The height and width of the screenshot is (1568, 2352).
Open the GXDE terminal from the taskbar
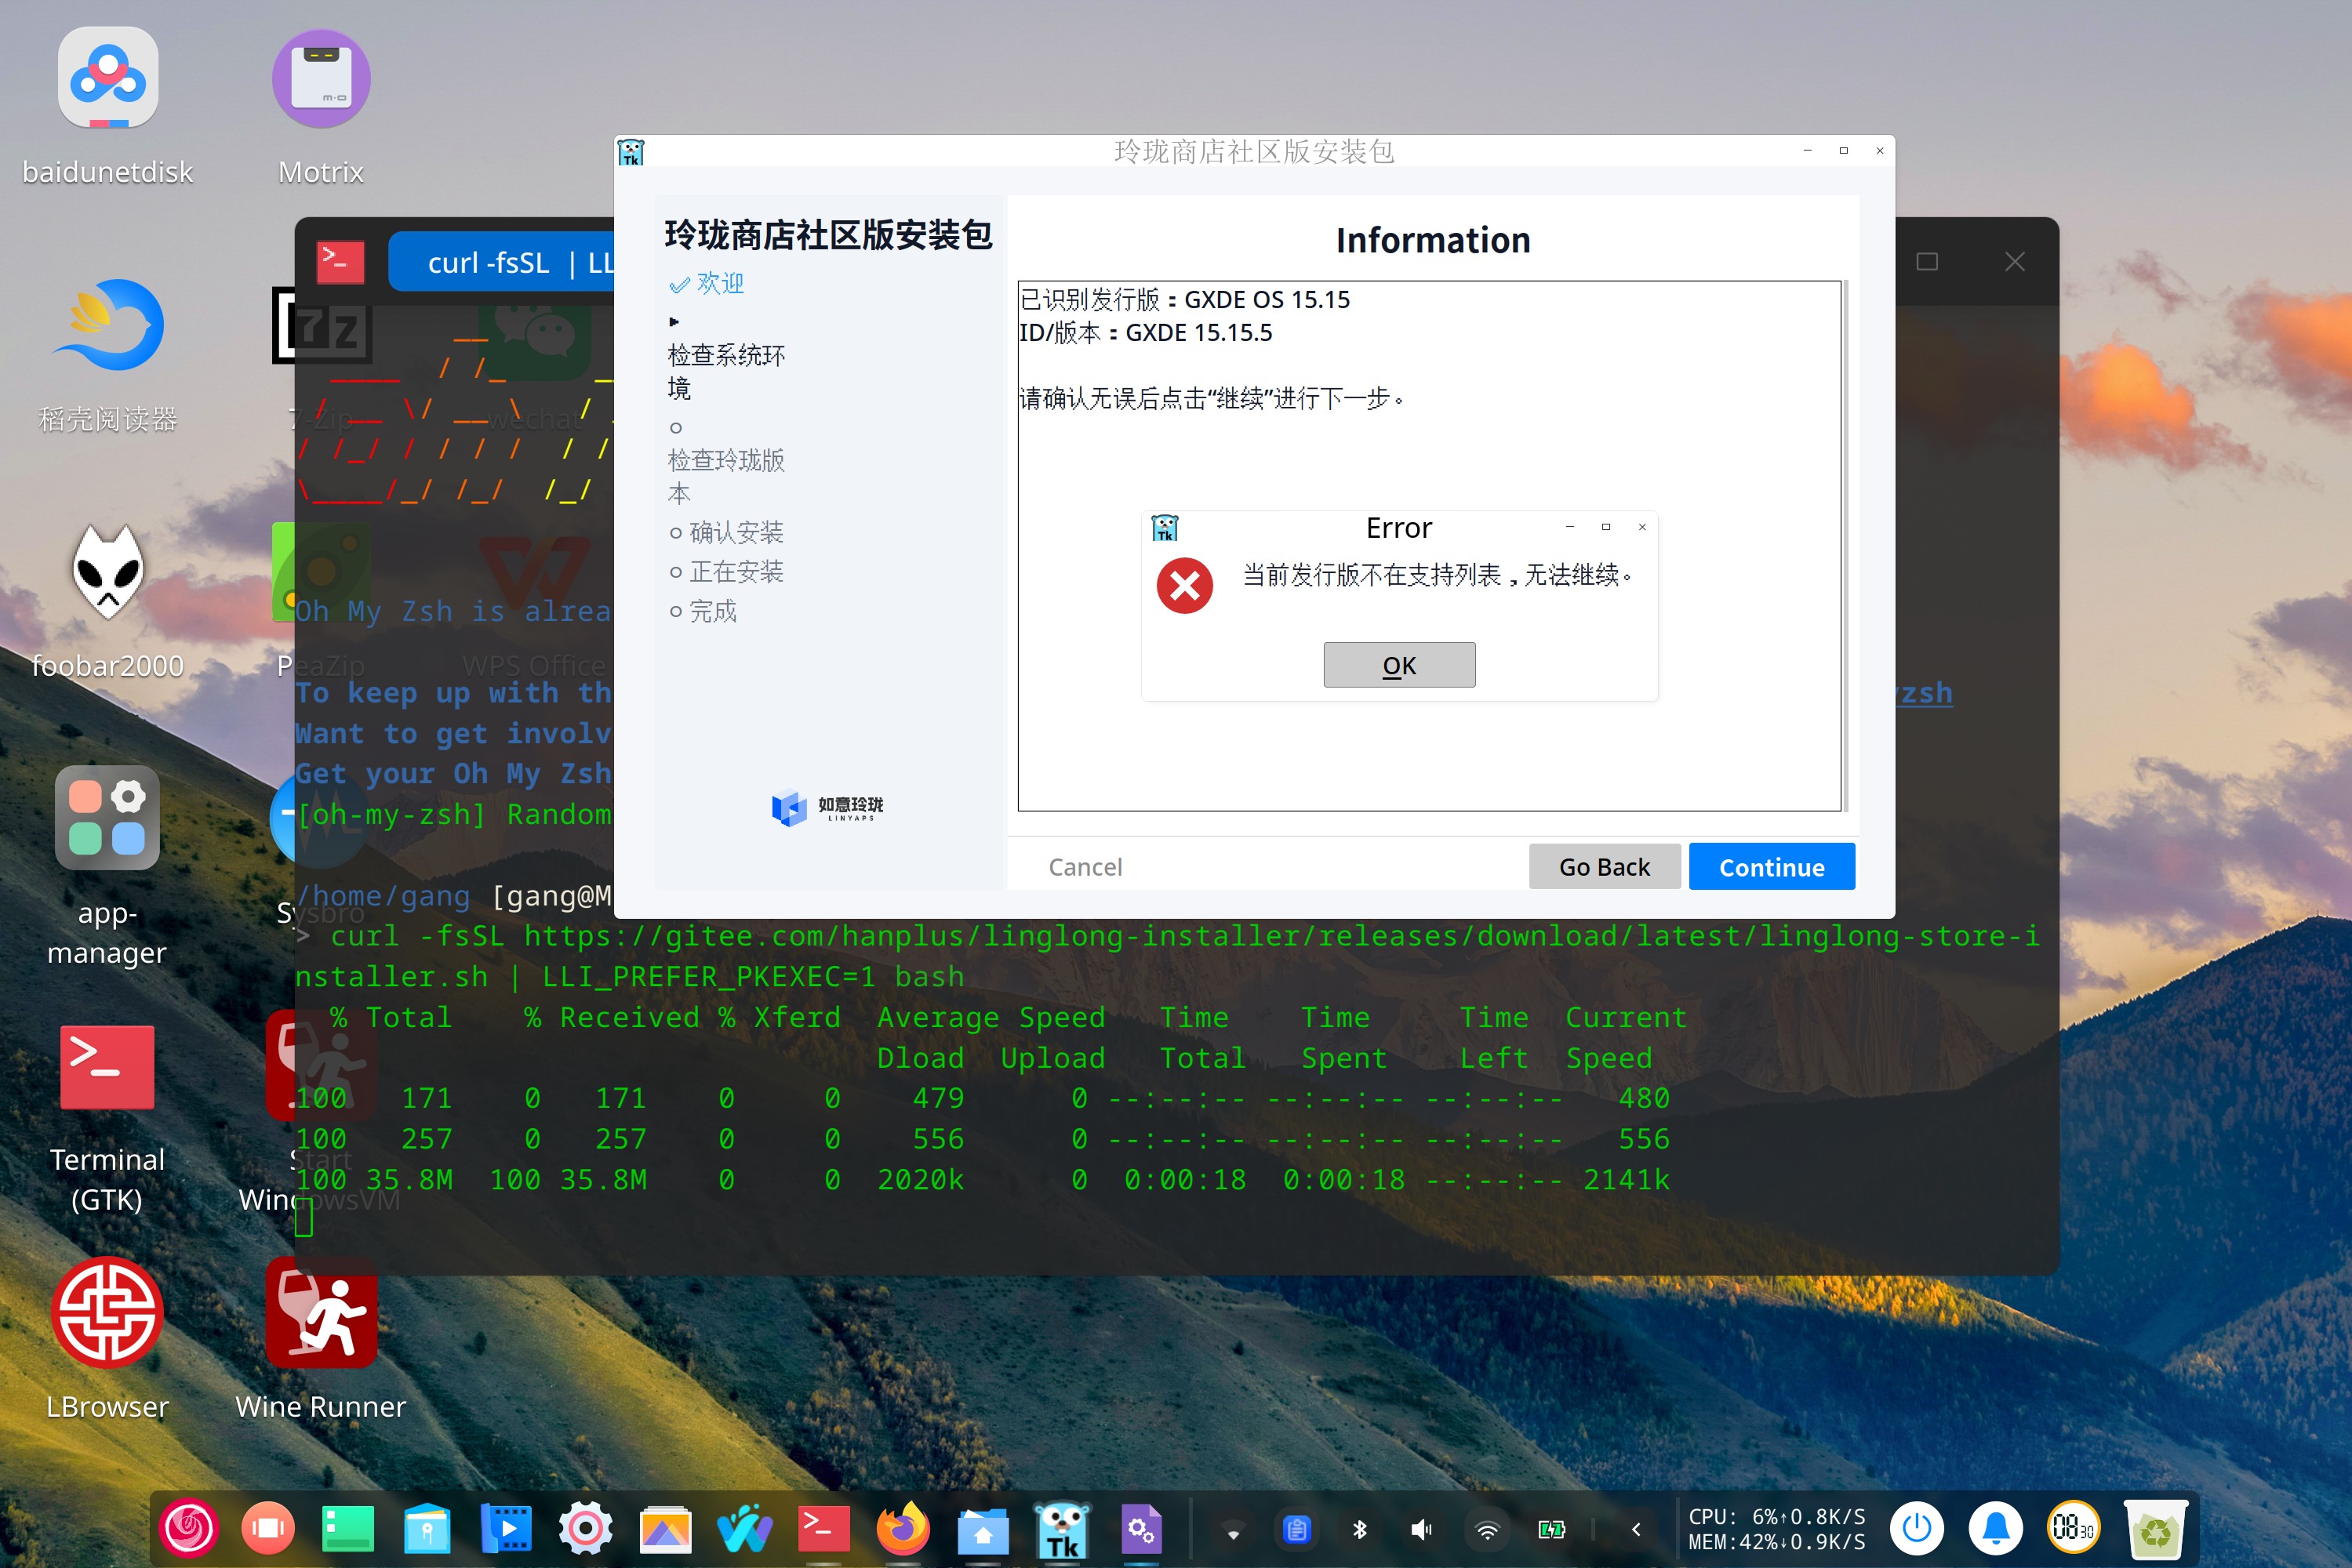click(x=823, y=1528)
